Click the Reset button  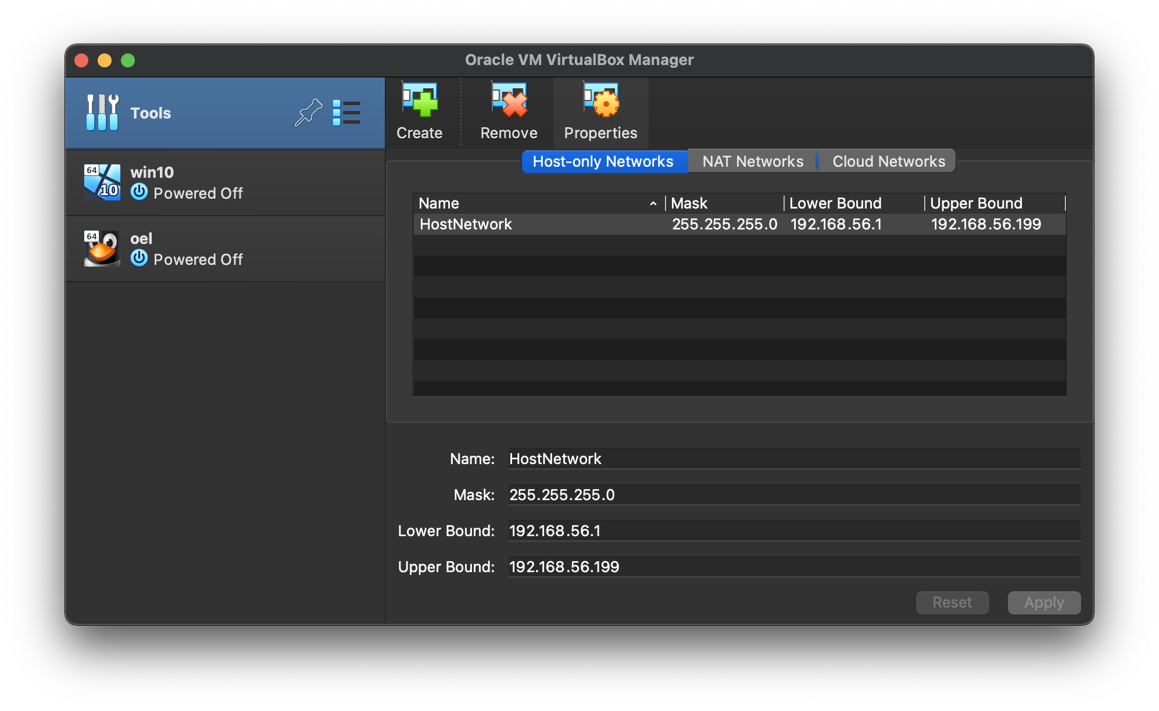(952, 602)
